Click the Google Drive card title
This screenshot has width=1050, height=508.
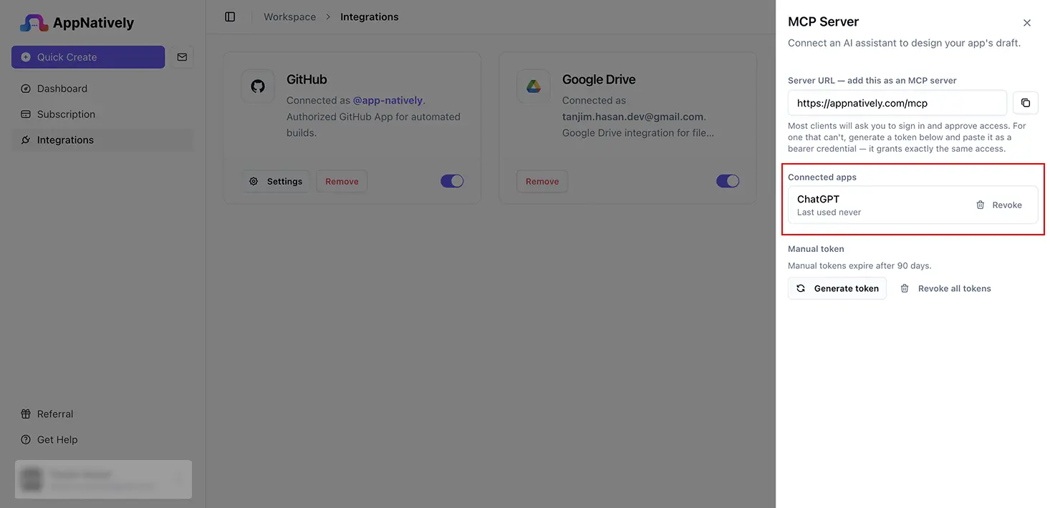[x=599, y=79]
